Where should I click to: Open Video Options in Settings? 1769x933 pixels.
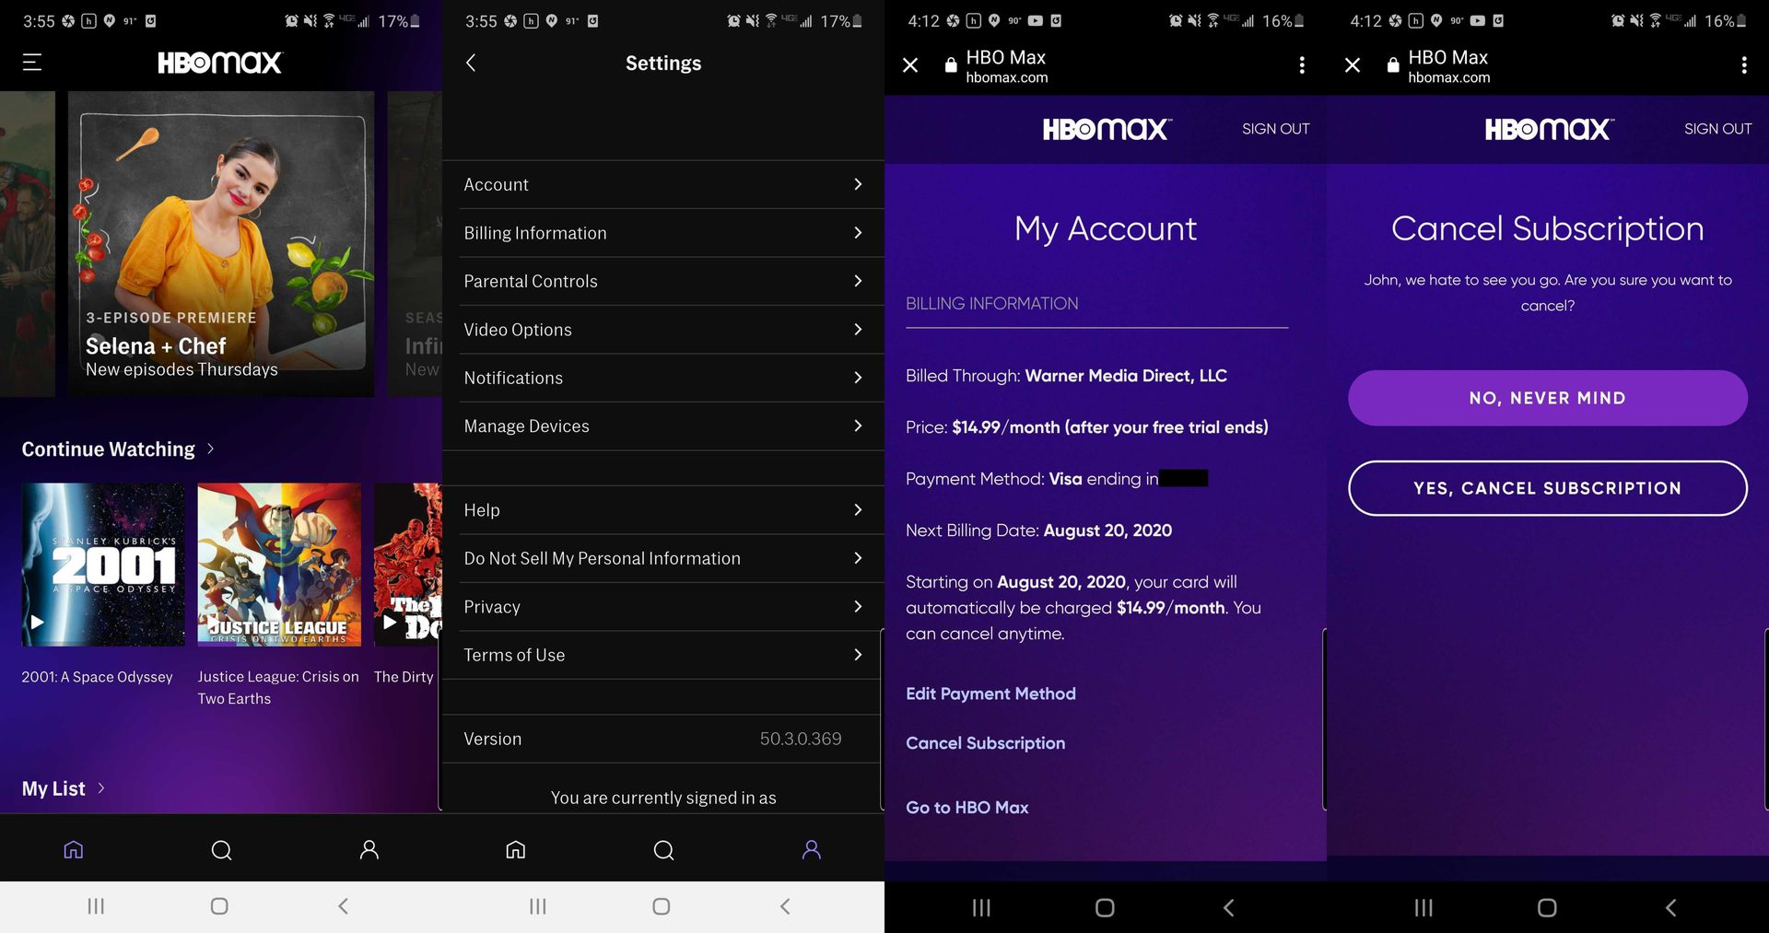click(x=663, y=330)
